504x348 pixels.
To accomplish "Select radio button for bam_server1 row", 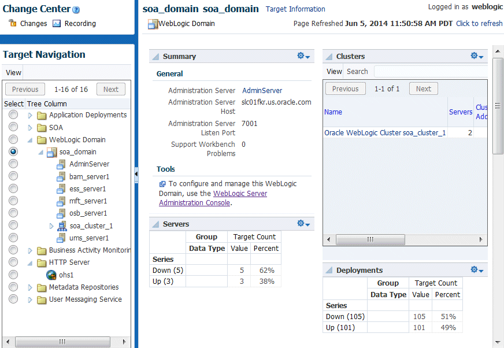I will (x=13, y=176).
